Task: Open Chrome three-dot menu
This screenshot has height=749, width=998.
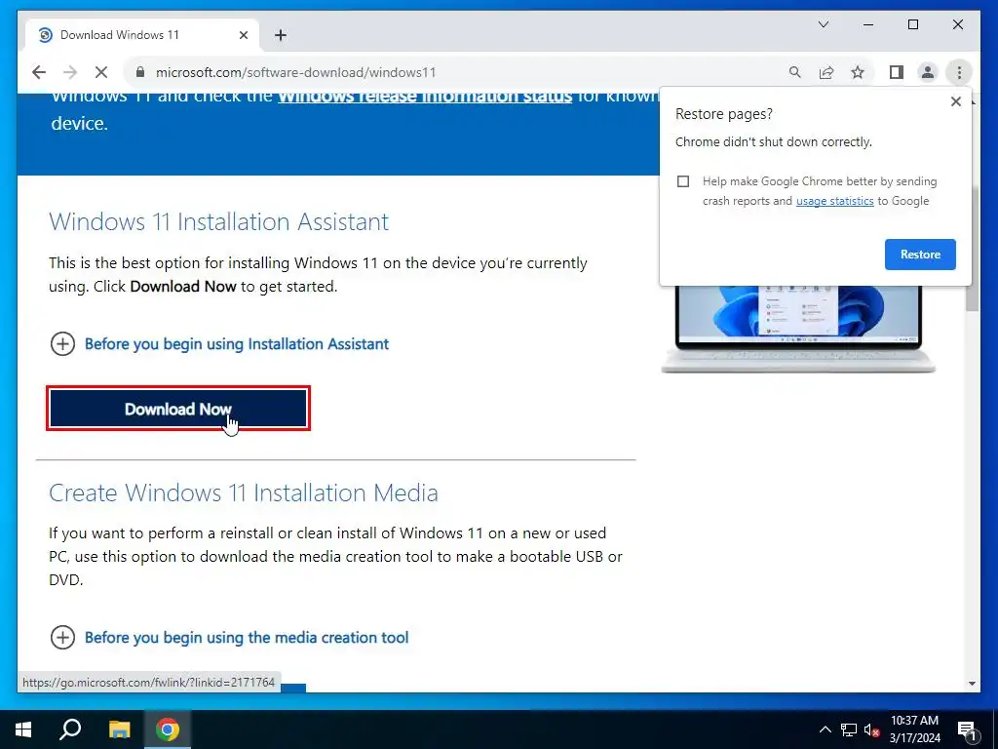Action: pyautogui.click(x=959, y=72)
